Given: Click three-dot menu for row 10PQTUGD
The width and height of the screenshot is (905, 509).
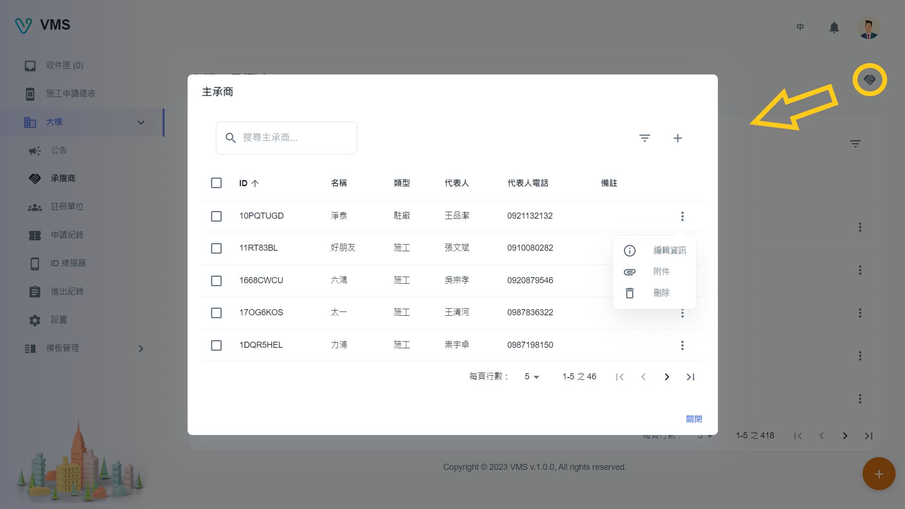Looking at the screenshot, I should pos(682,216).
